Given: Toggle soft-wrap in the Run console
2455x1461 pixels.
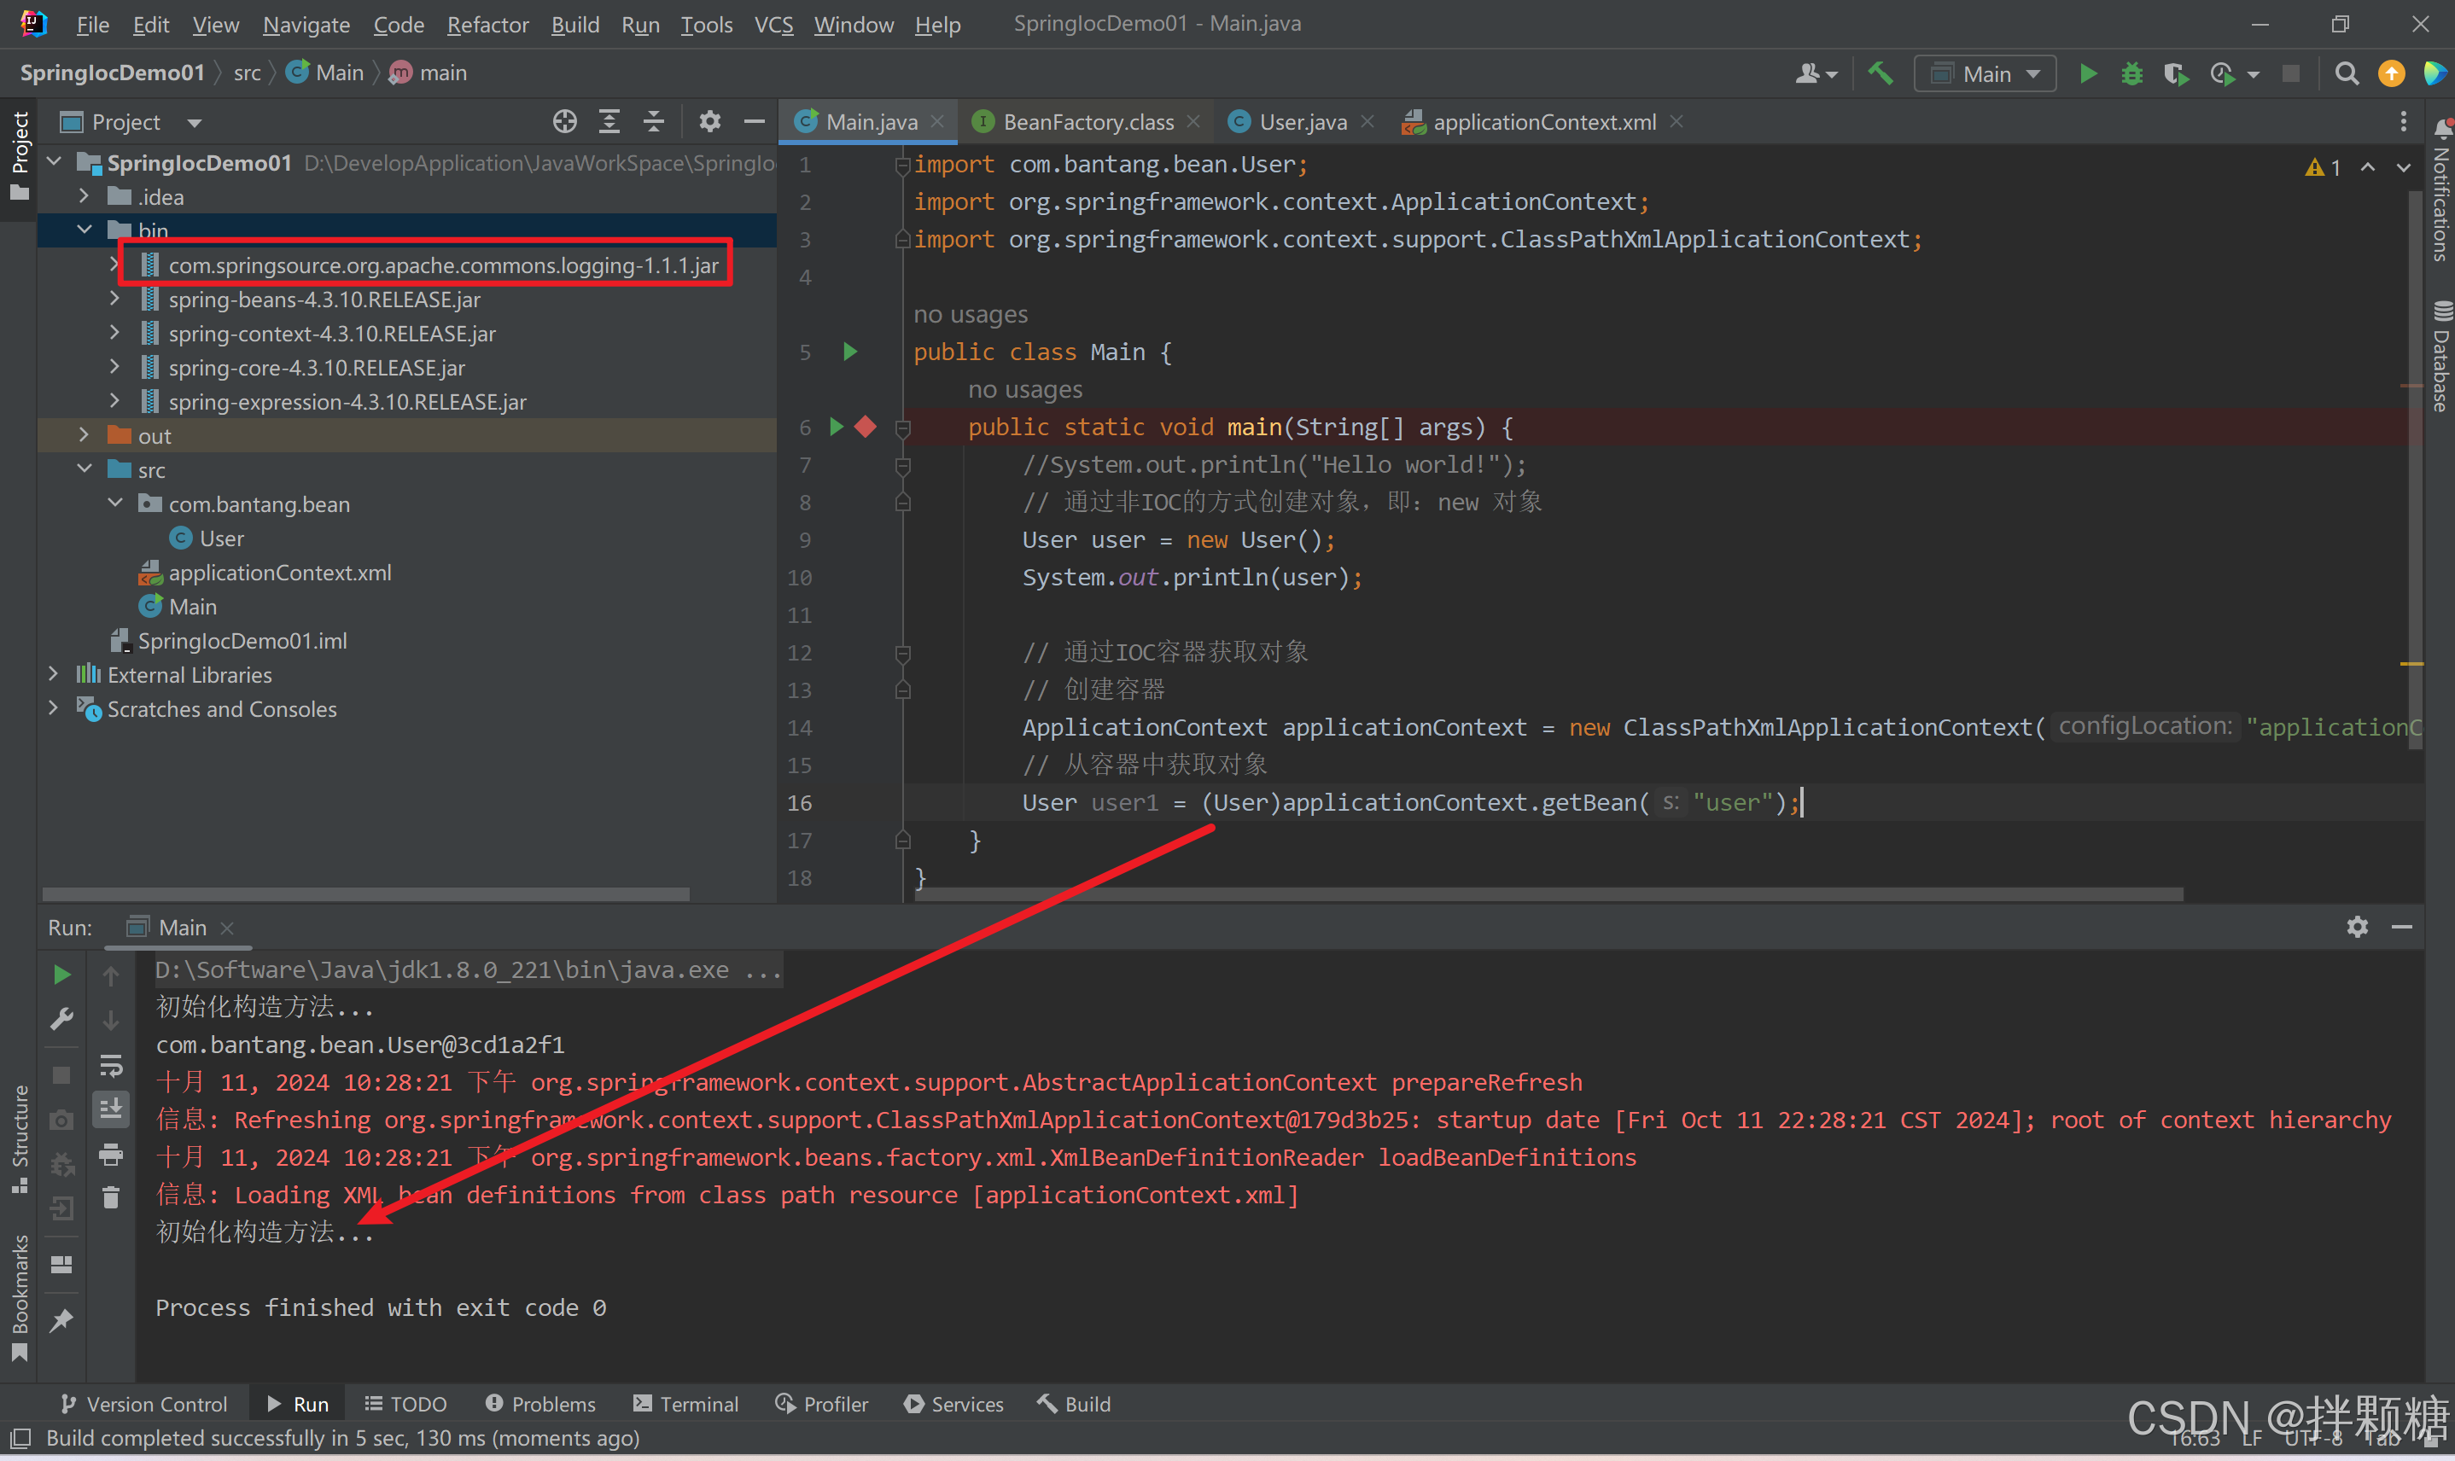Looking at the screenshot, I should (110, 1065).
